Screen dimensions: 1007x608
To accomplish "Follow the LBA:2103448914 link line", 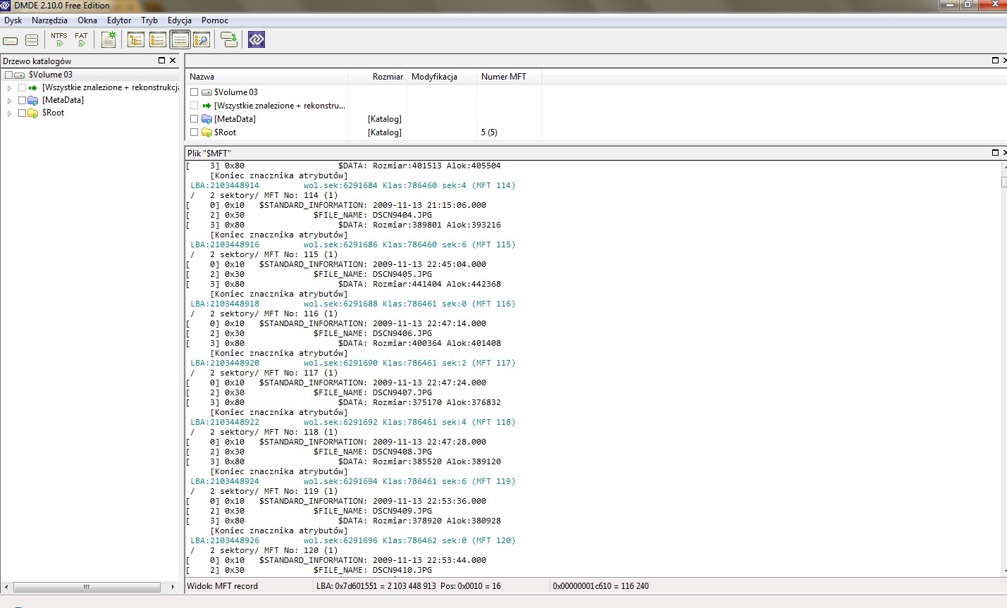I will coord(353,185).
